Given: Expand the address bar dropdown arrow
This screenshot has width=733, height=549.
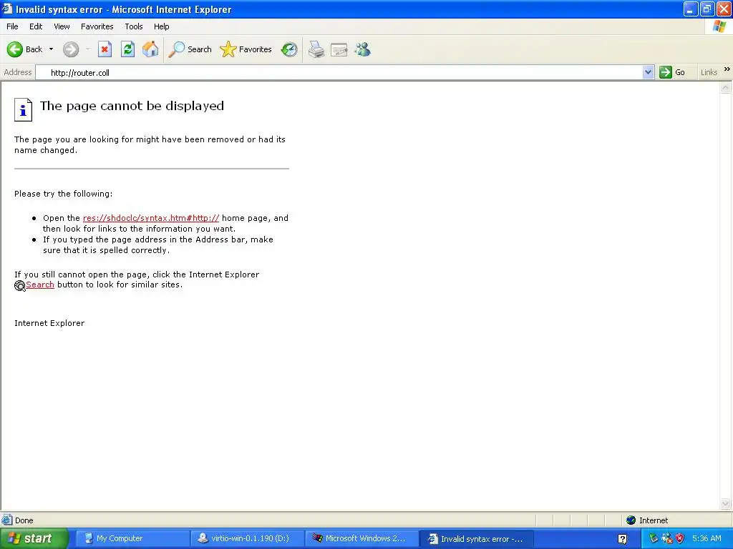Looking at the screenshot, I should (648, 72).
